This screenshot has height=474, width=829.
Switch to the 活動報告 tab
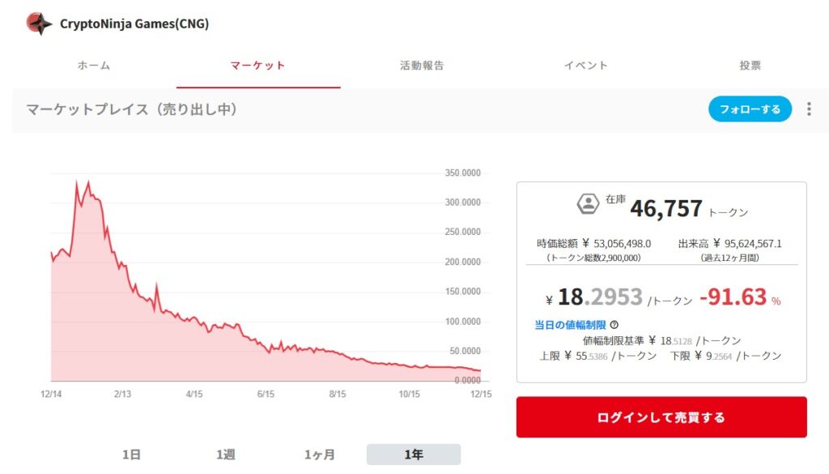pos(422,66)
